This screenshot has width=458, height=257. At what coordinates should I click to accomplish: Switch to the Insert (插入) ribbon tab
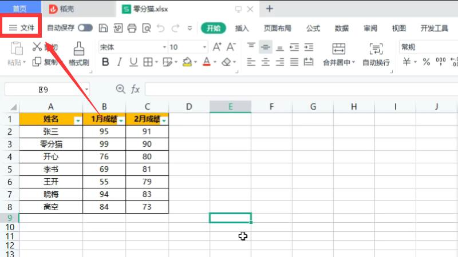click(242, 28)
